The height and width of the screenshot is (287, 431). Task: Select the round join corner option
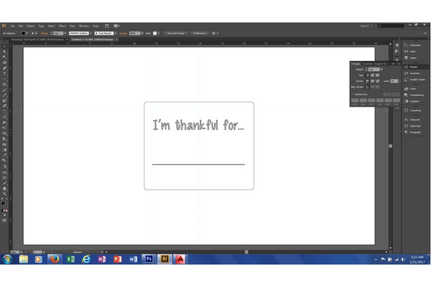click(372, 81)
